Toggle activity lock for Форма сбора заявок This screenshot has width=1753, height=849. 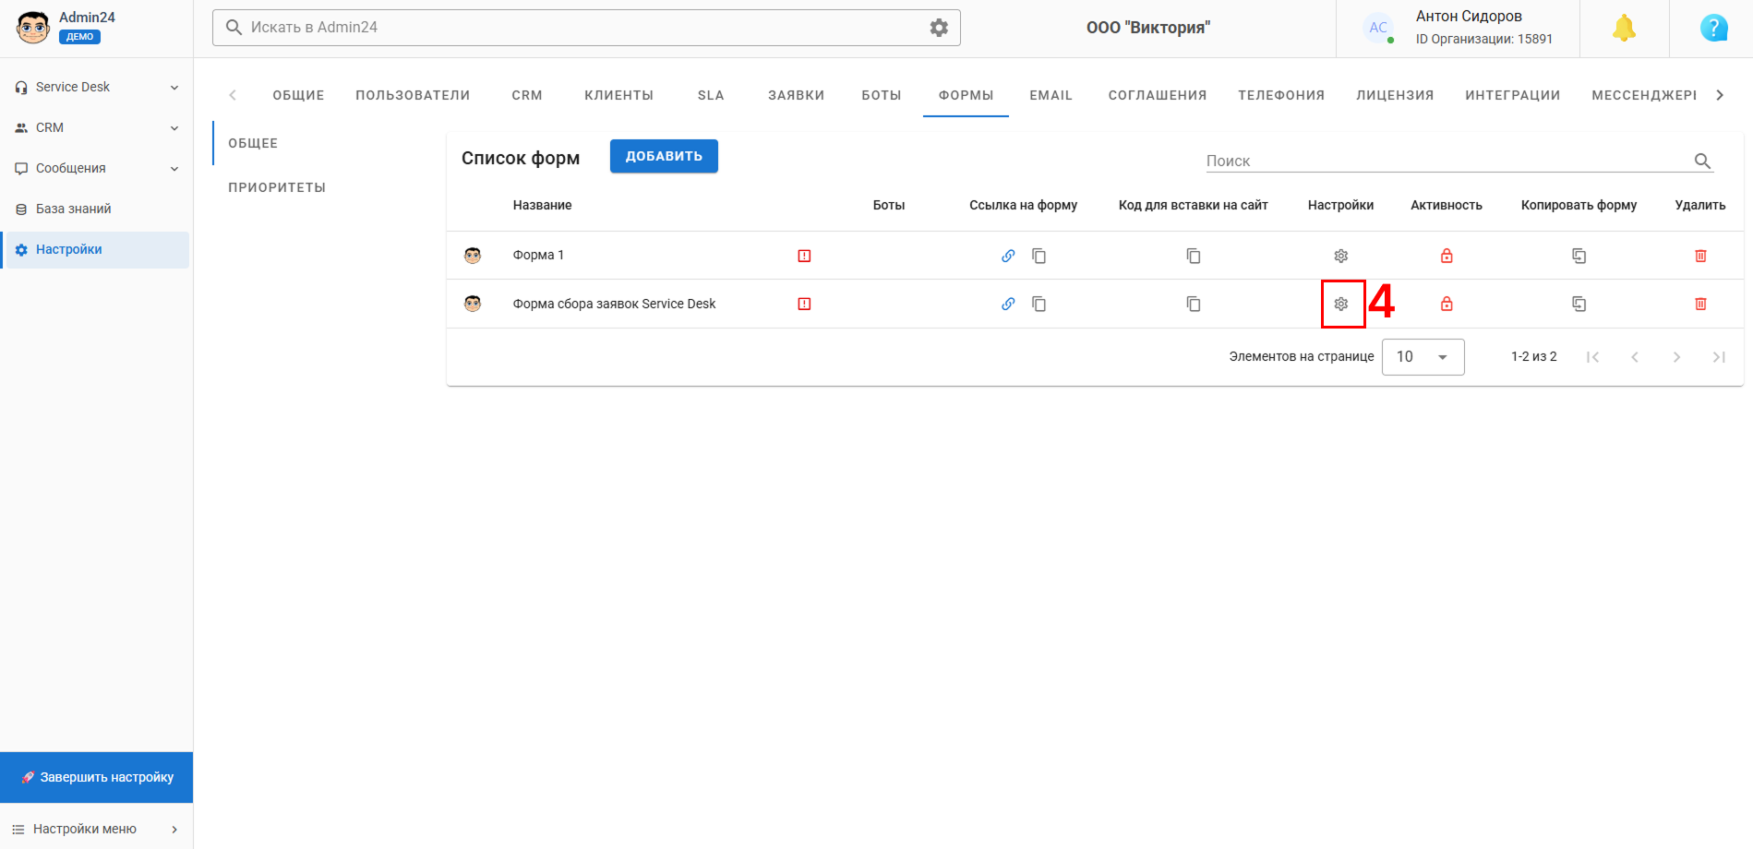click(x=1447, y=304)
